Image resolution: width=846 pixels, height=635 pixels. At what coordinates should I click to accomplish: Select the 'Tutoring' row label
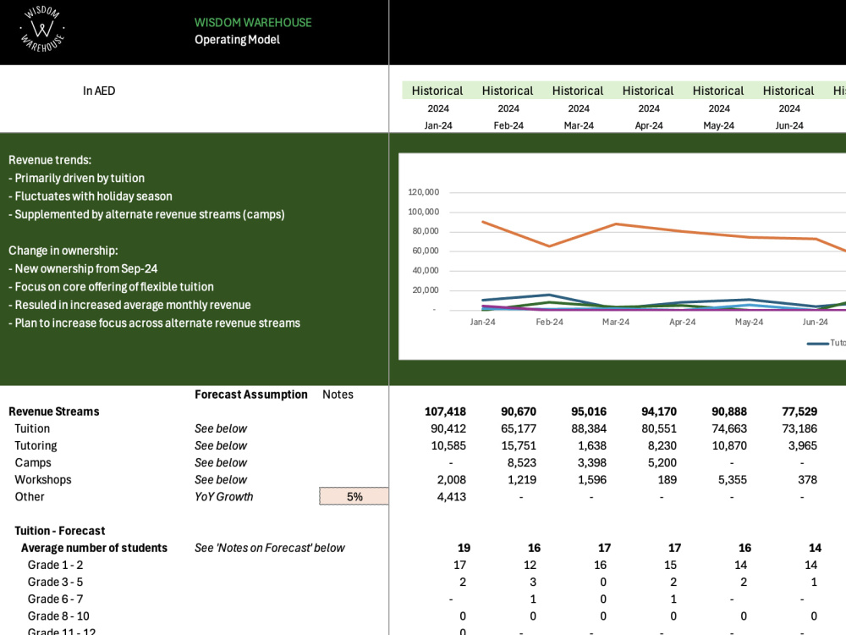point(36,445)
